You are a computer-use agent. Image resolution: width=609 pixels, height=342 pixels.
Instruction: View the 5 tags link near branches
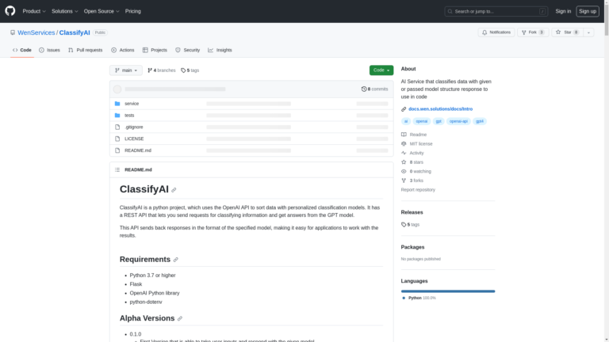pyautogui.click(x=190, y=70)
